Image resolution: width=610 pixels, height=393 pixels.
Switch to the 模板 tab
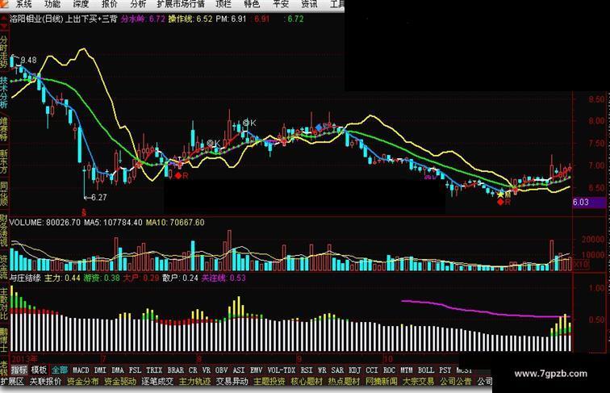pos(40,370)
